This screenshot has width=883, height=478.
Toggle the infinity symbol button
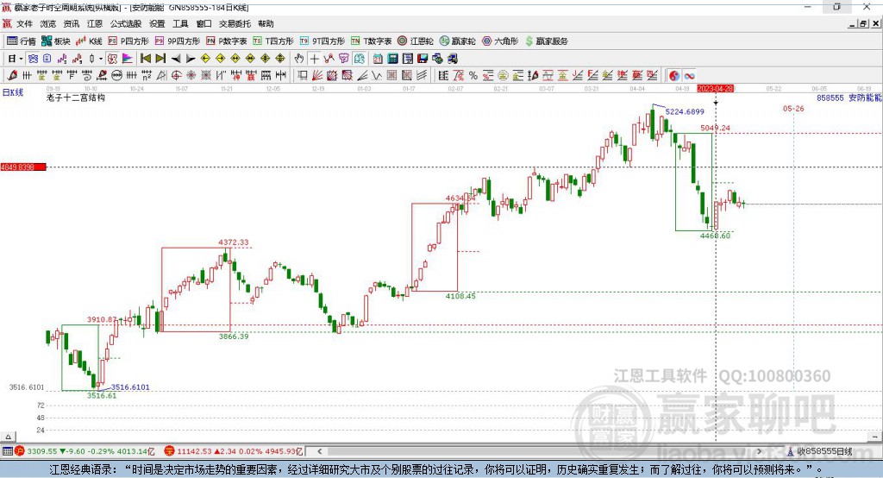690,75
